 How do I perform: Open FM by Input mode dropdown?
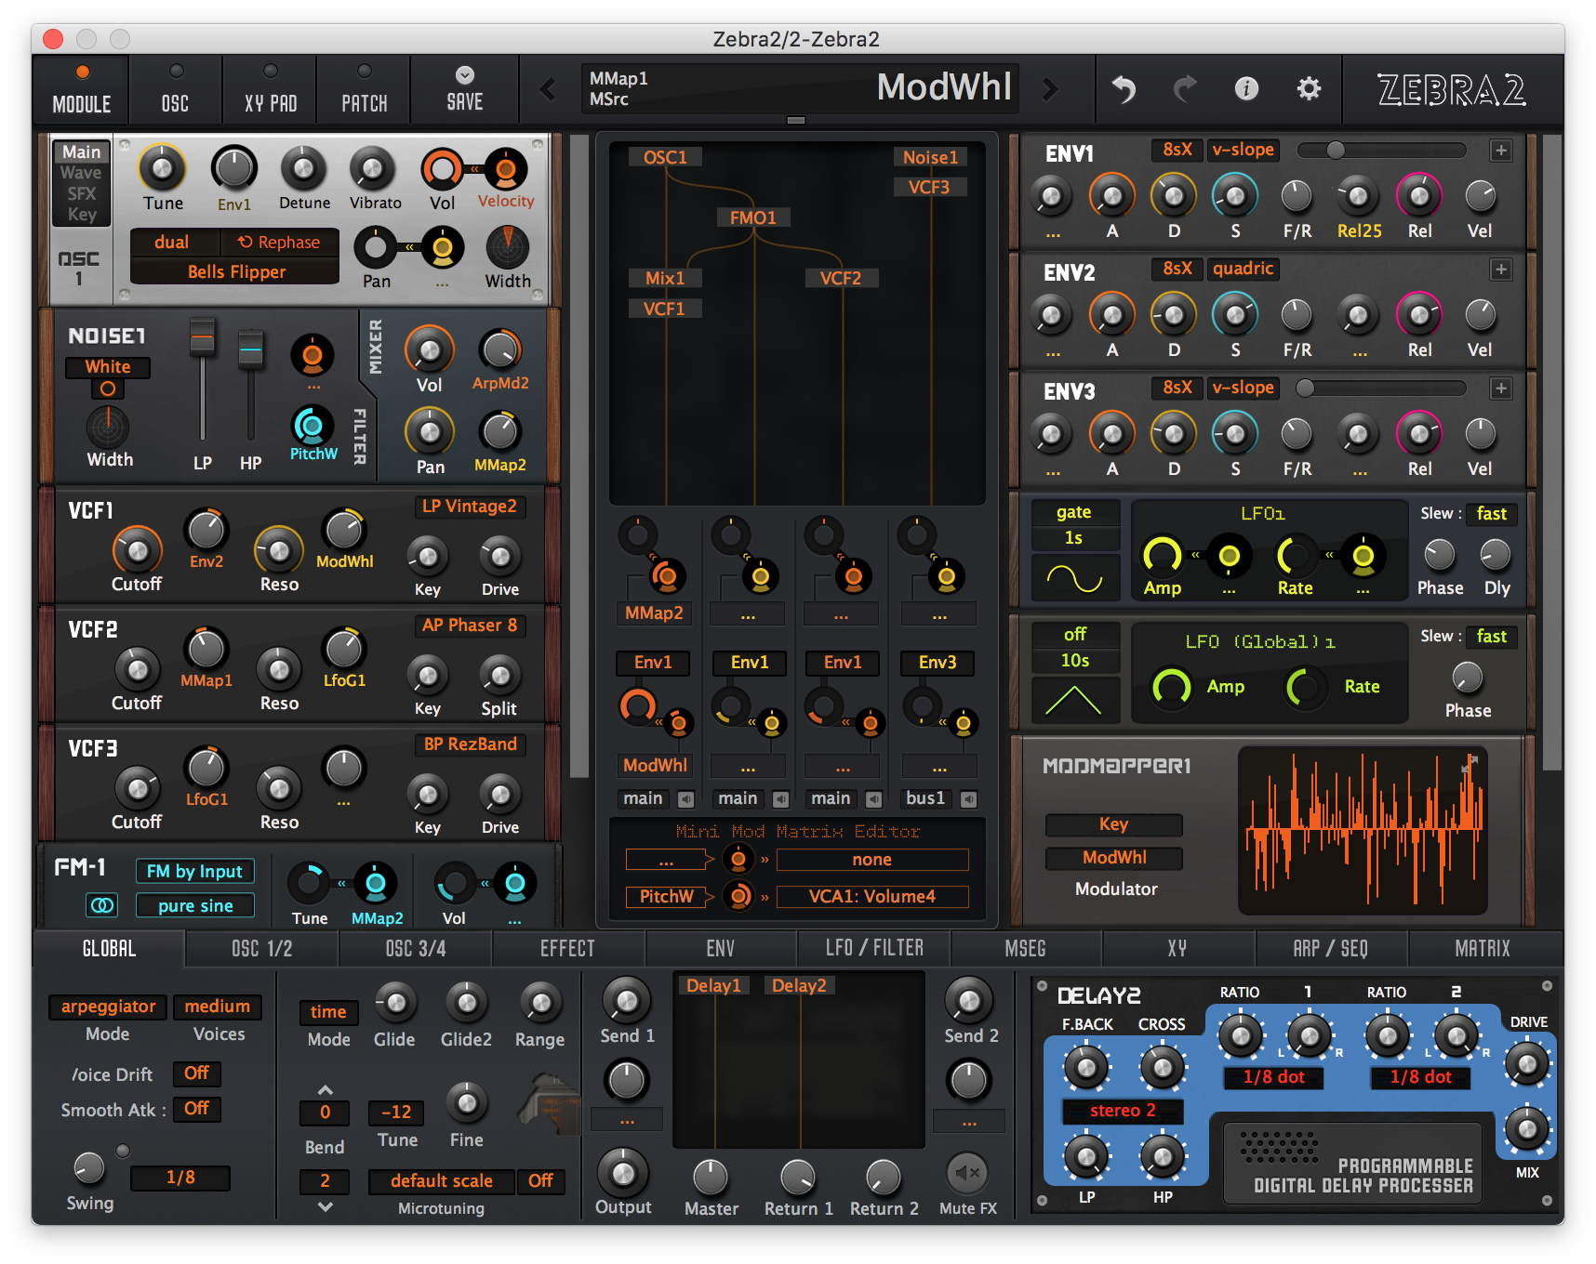(194, 872)
